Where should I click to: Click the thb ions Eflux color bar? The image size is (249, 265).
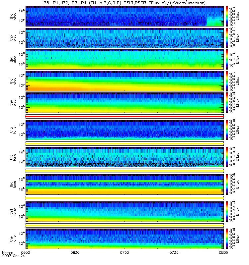227,157
